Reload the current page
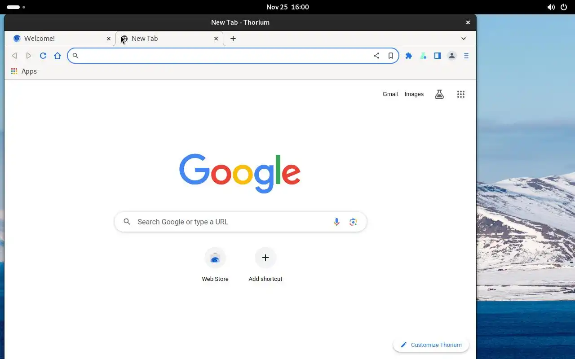This screenshot has width=575, height=359. pos(43,56)
